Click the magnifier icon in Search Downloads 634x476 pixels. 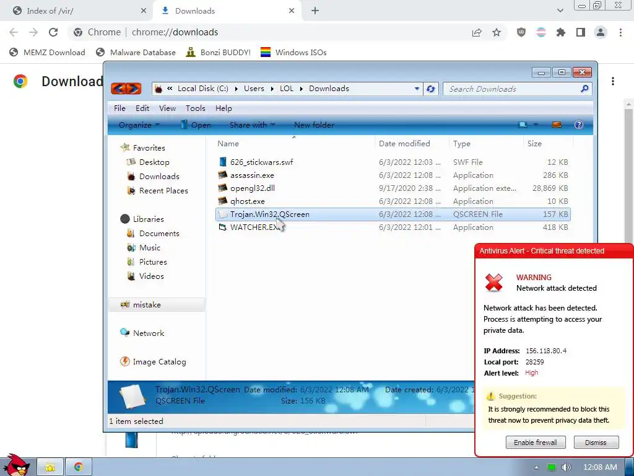point(584,89)
